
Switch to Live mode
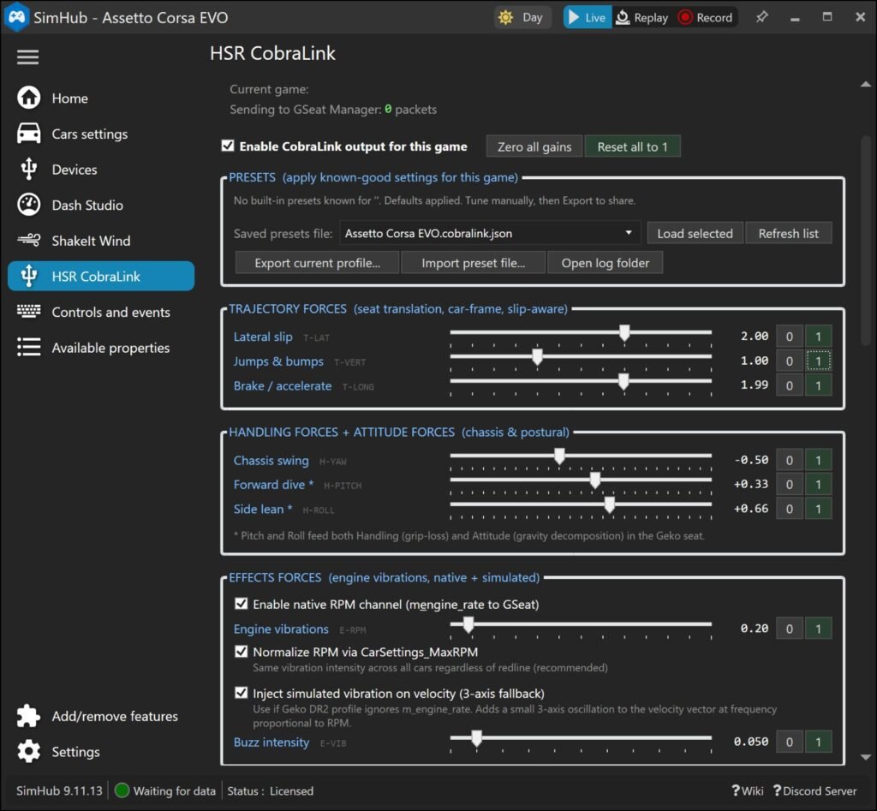[x=587, y=17]
